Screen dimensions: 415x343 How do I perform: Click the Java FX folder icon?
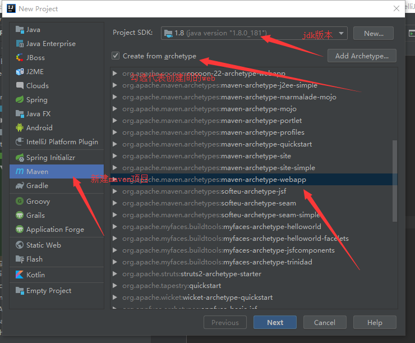point(20,113)
